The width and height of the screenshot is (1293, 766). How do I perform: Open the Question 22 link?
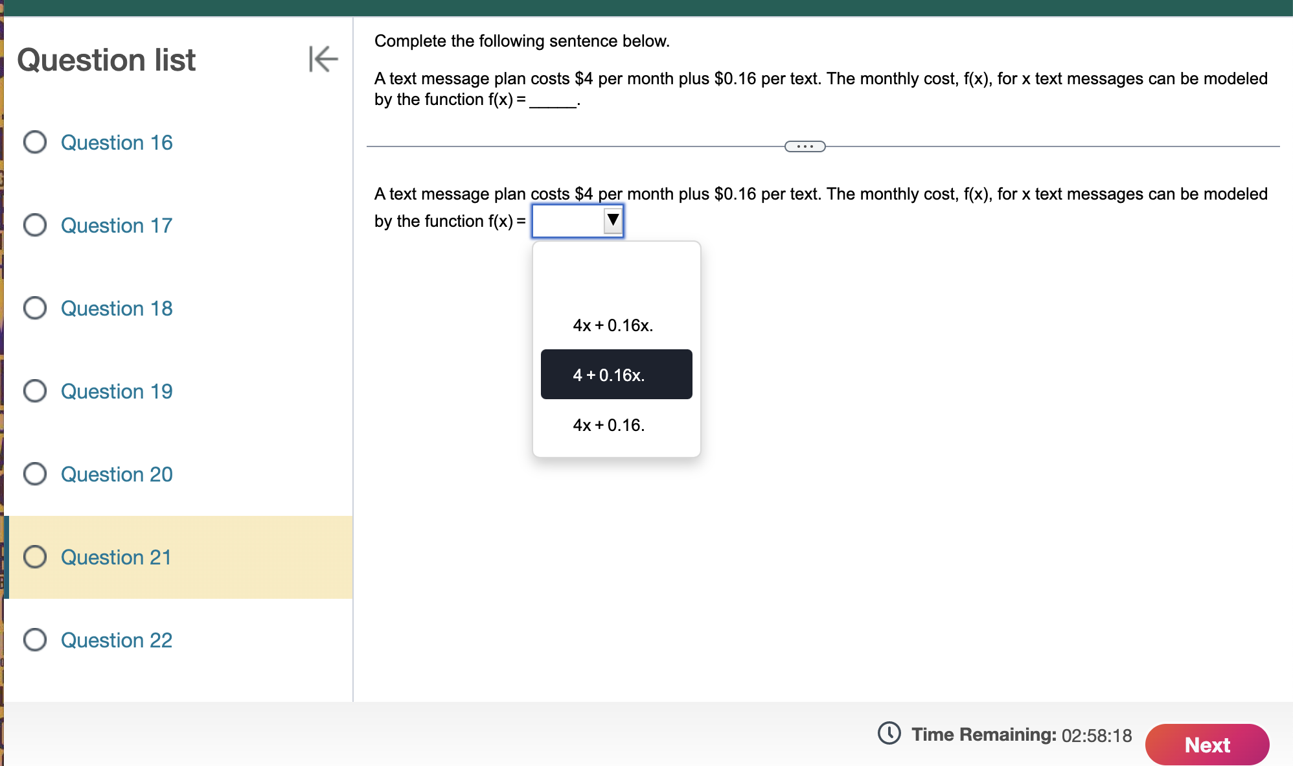coord(117,640)
